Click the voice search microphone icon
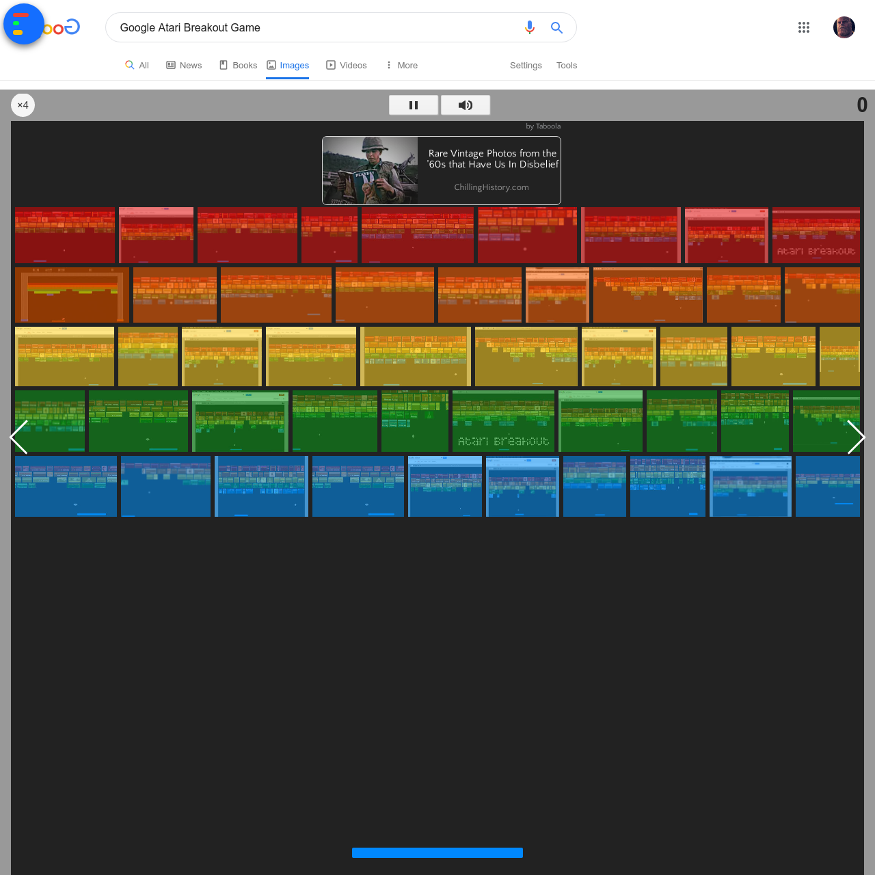This screenshot has height=875, width=875. [x=529, y=27]
